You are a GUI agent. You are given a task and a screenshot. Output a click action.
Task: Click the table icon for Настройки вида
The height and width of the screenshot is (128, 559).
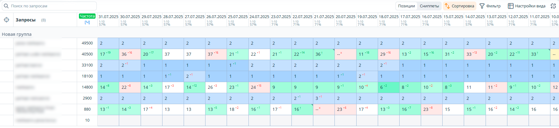point(510,6)
